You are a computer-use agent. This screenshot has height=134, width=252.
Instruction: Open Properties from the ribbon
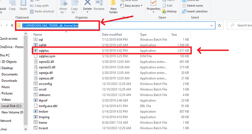(154, 5)
